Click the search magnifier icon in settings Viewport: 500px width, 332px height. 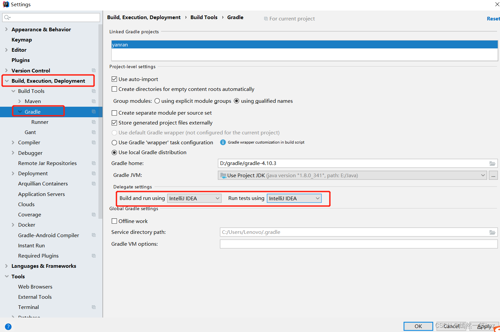click(7, 17)
